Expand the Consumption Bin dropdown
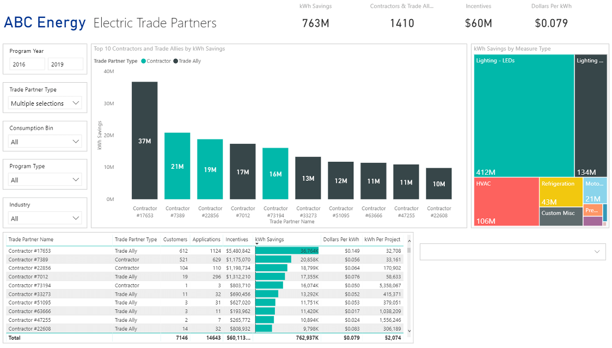The width and height of the screenshot is (612, 348). coord(45,141)
